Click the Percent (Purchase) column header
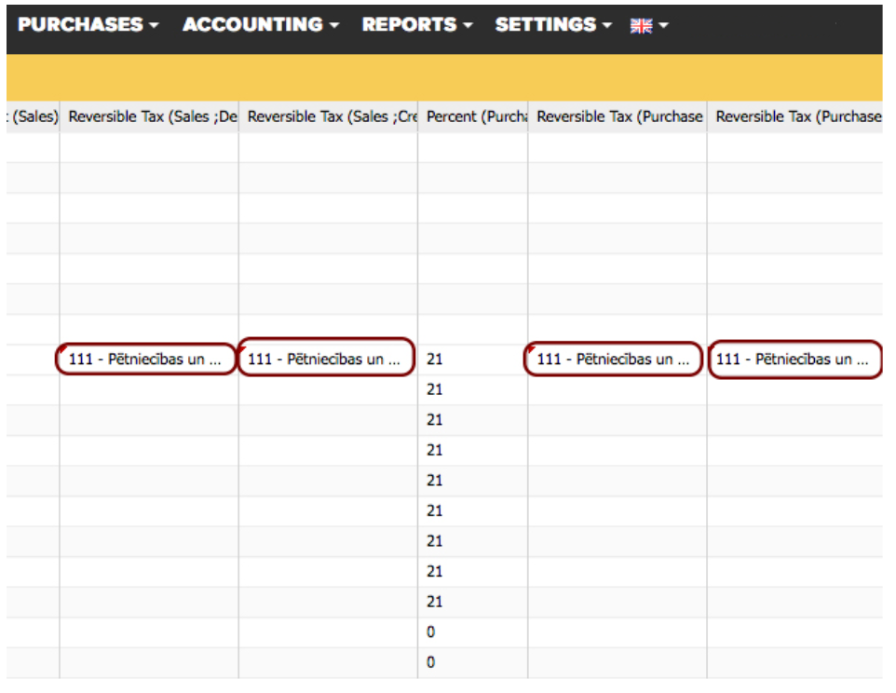896x693 pixels. coord(472,117)
